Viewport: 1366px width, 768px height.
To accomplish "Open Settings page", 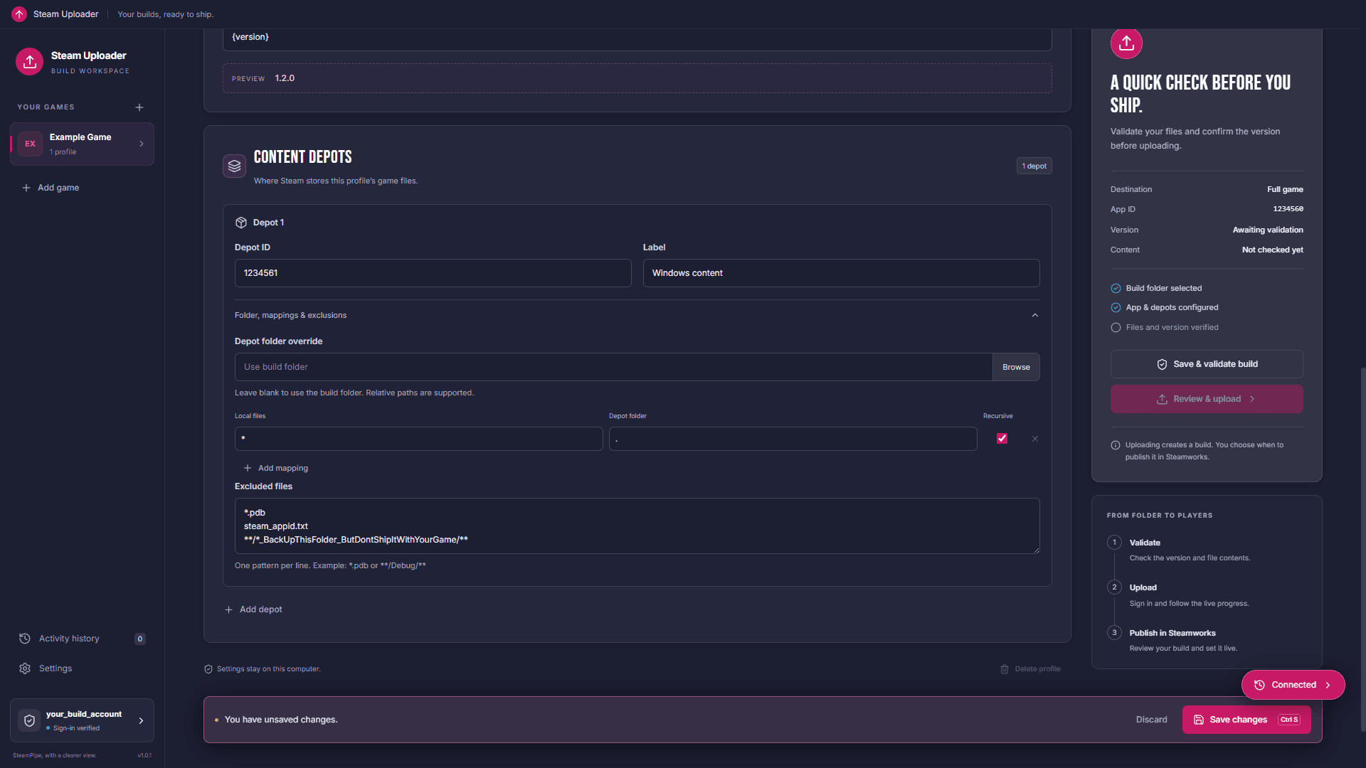I will [x=82, y=668].
